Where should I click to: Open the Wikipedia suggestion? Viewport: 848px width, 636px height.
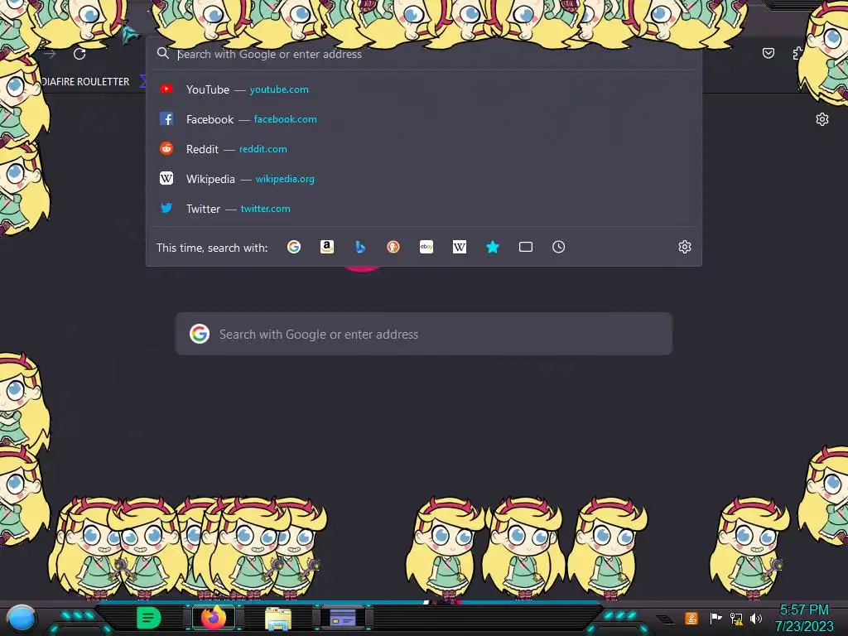(x=424, y=179)
